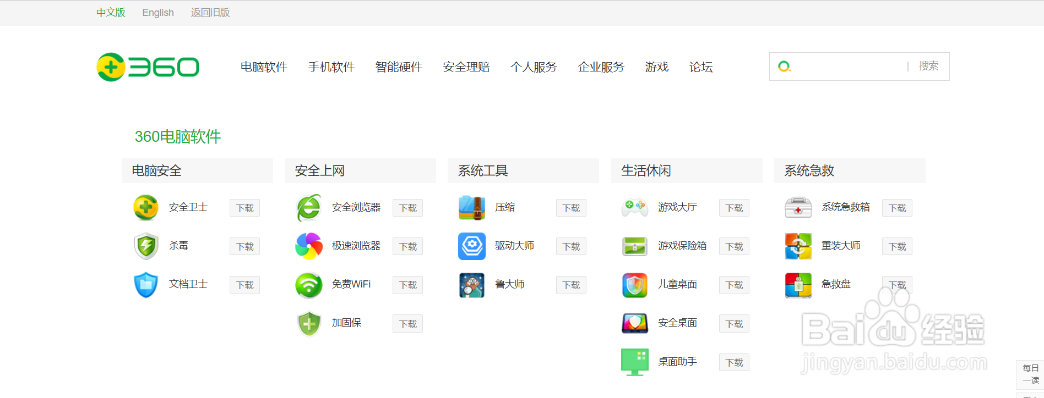Click the 游戏保险箱 icon

(634, 246)
